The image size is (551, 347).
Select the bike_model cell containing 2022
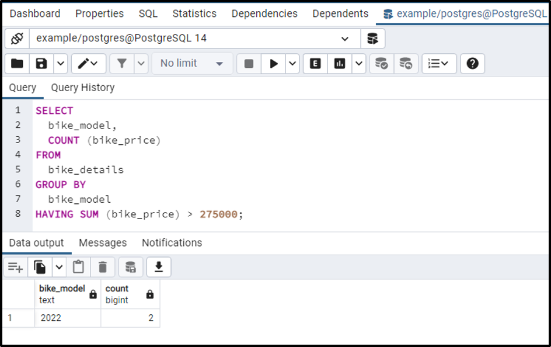tap(67, 318)
